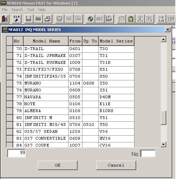This screenshot has height=179, width=176.
Task: Click the Model Name column header
Action: pos(46,41)
